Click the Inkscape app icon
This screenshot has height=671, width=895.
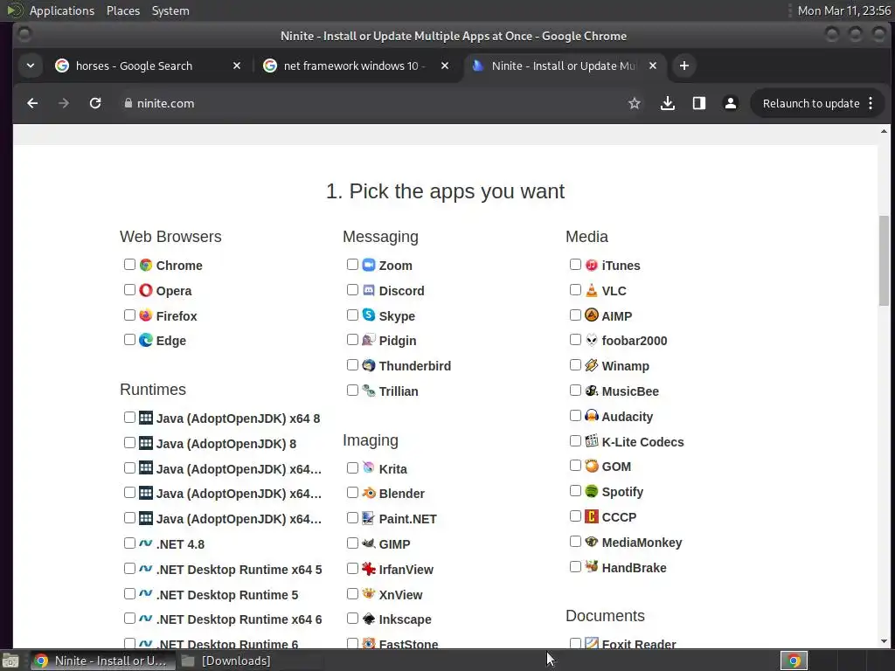click(369, 619)
